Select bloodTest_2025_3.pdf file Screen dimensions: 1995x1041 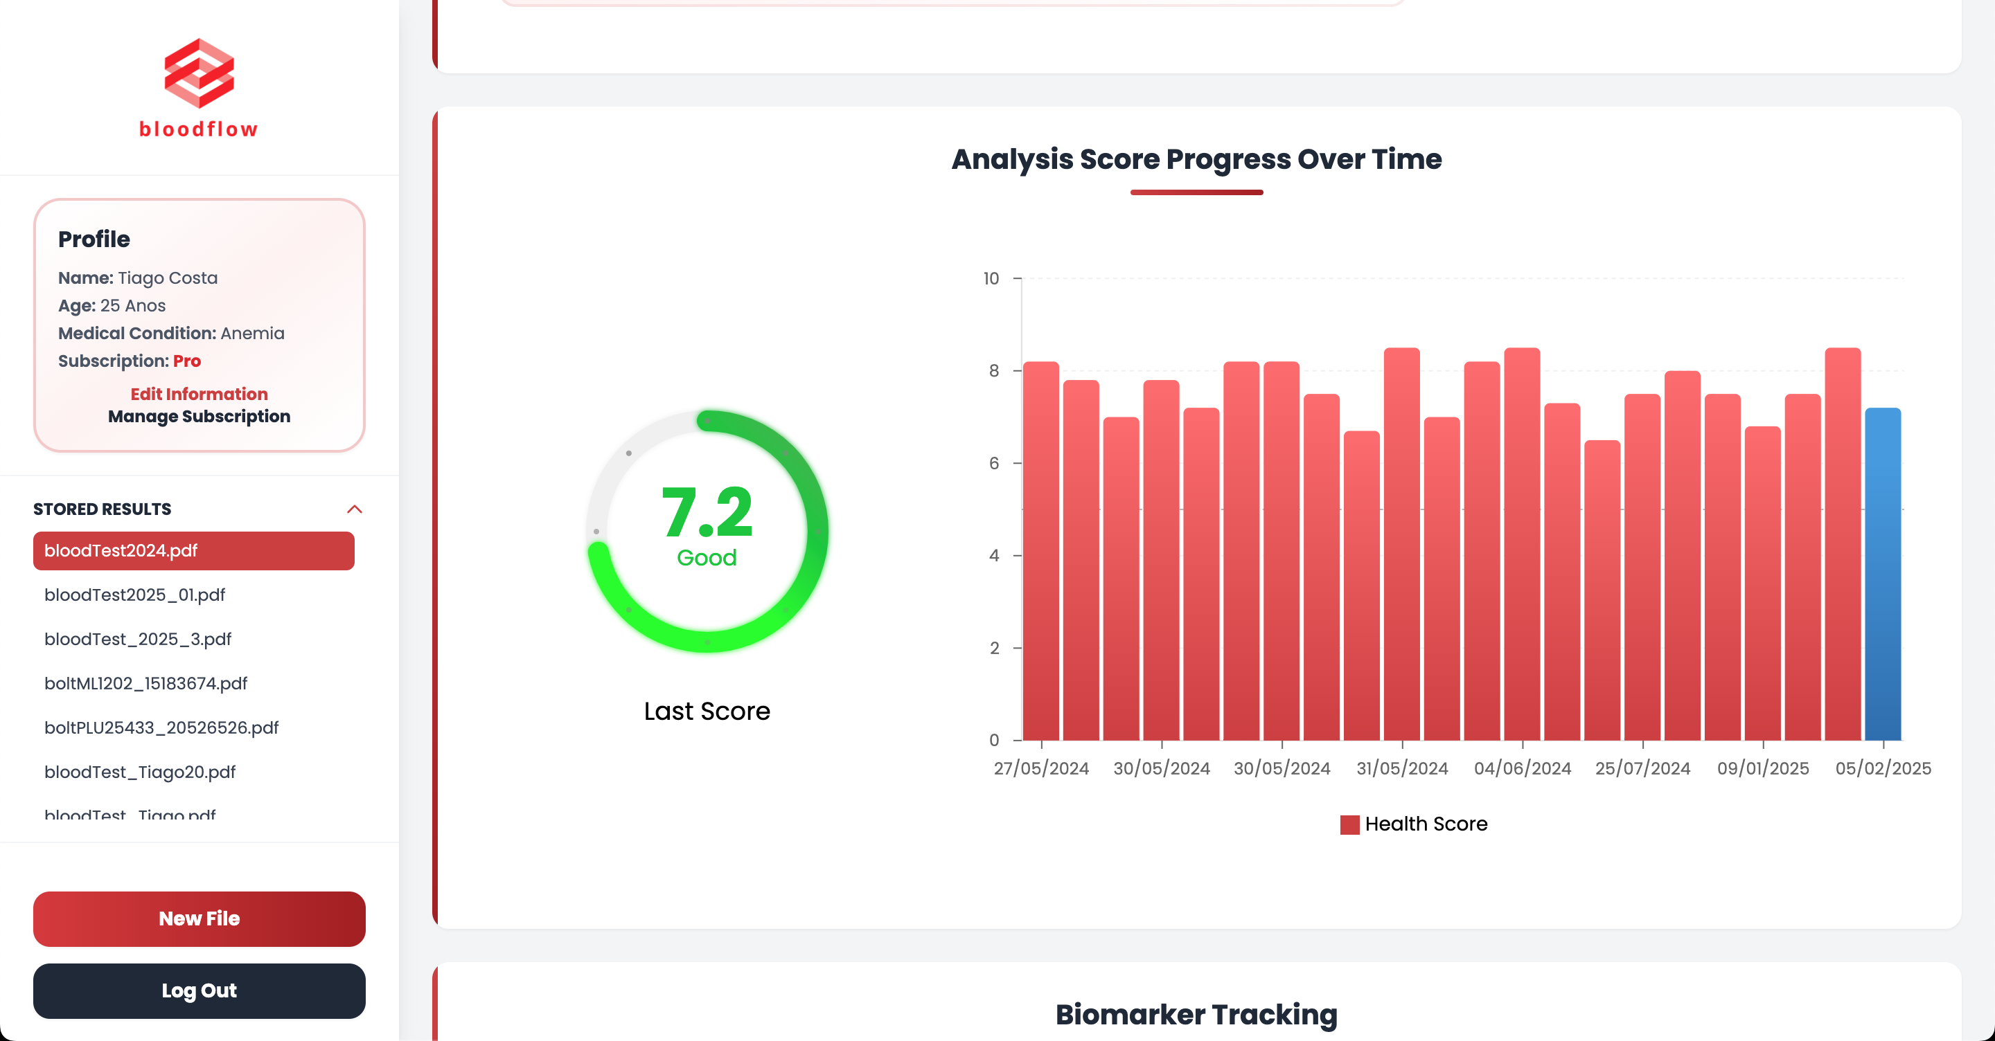tap(138, 640)
